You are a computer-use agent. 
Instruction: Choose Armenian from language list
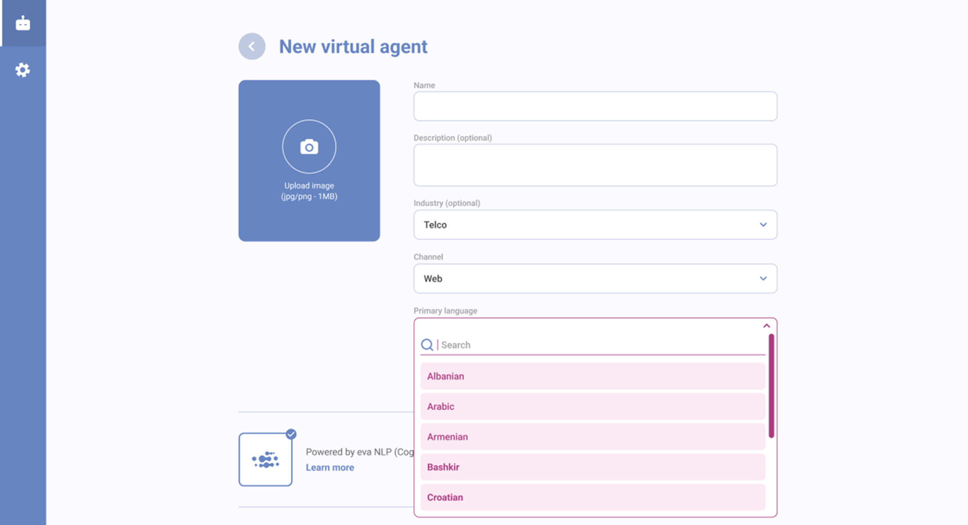pos(593,437)
